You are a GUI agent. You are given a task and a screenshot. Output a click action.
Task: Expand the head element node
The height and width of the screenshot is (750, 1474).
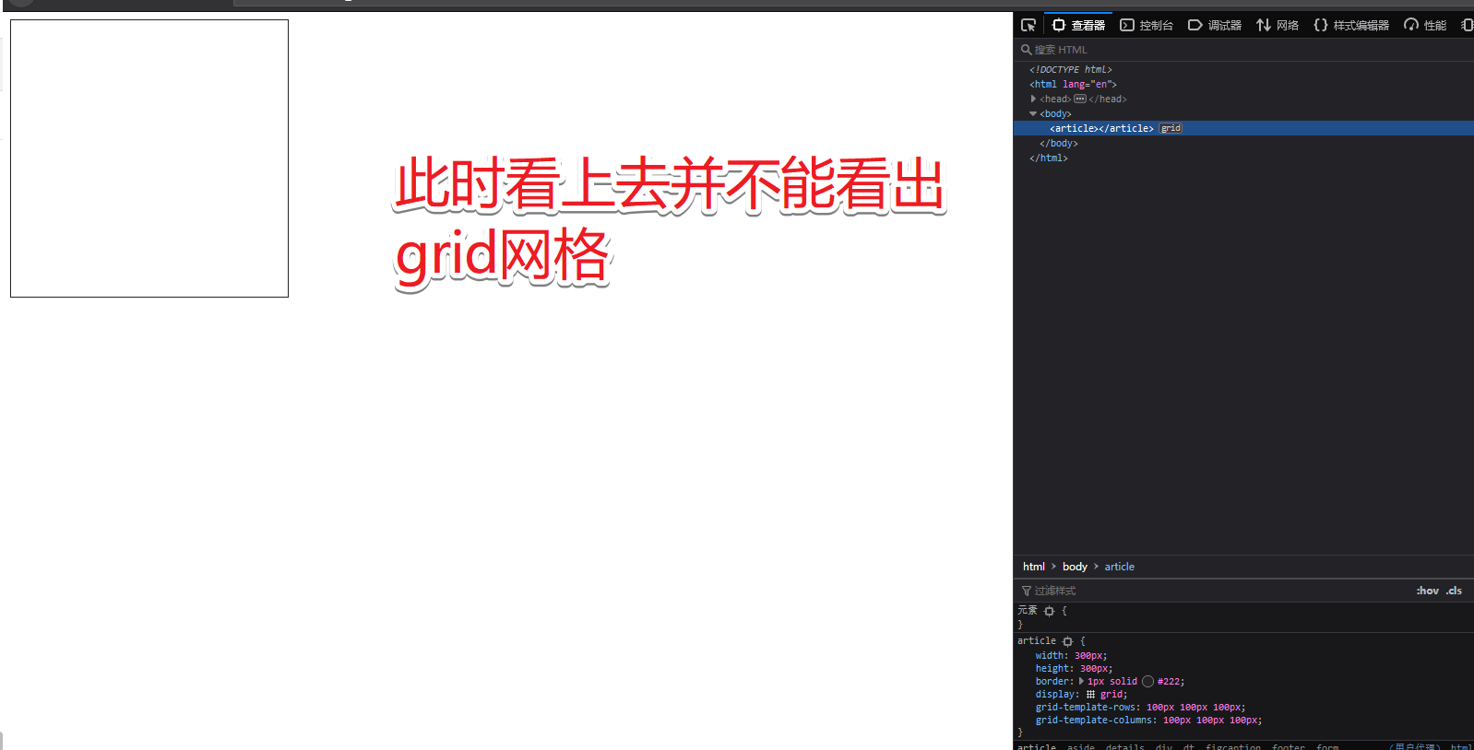[1033, 99]
